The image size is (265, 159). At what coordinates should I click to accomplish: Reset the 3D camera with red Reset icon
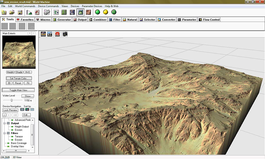coord(57,34)
